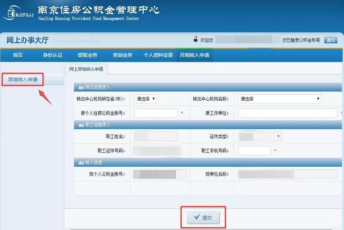Click the 现单位名称 field

point(288,174)
